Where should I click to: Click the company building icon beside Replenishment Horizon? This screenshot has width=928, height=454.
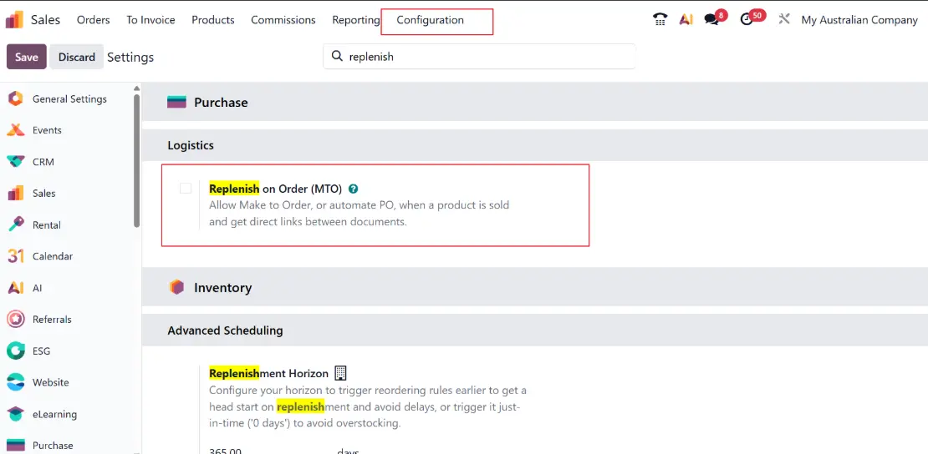click(340, 373)
